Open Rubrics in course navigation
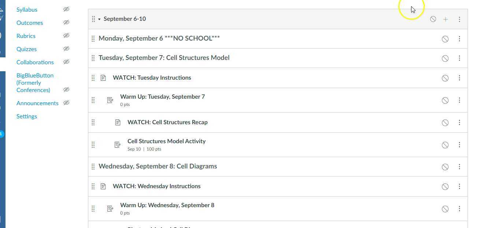This screenshot has height=228, width=480. pos(26,36)
